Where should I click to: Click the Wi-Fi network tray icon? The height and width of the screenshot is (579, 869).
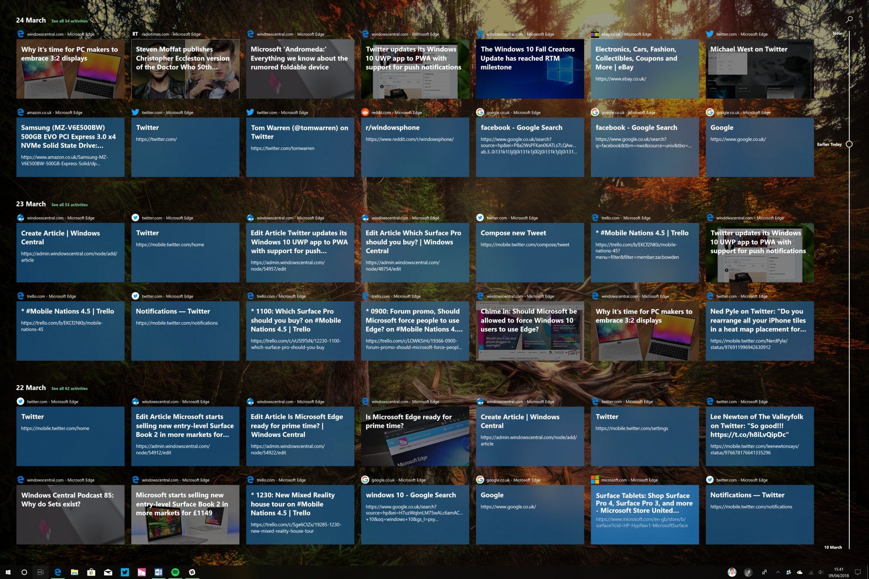click(811, 572)
